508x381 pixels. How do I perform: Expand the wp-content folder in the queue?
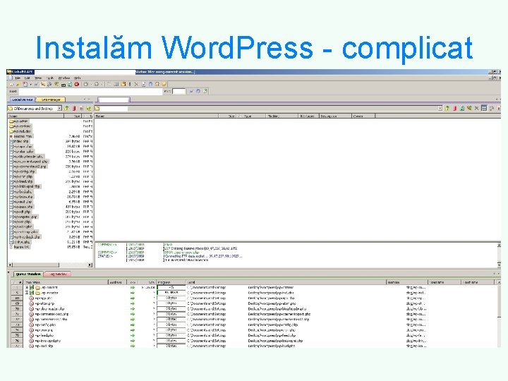[28, 287]
